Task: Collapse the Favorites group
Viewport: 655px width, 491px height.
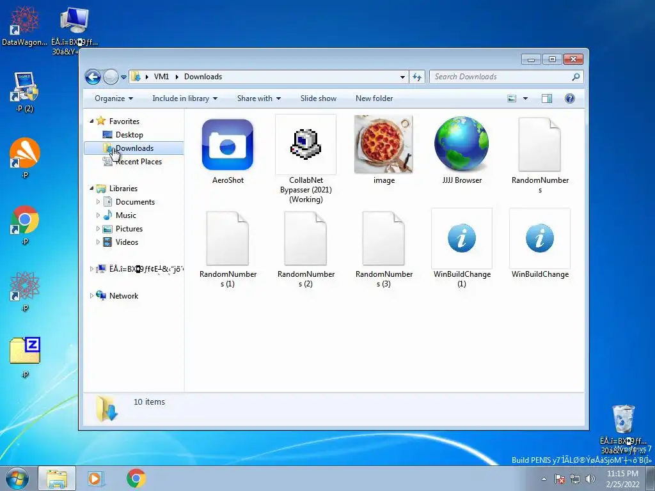Action: coord(91,121)
